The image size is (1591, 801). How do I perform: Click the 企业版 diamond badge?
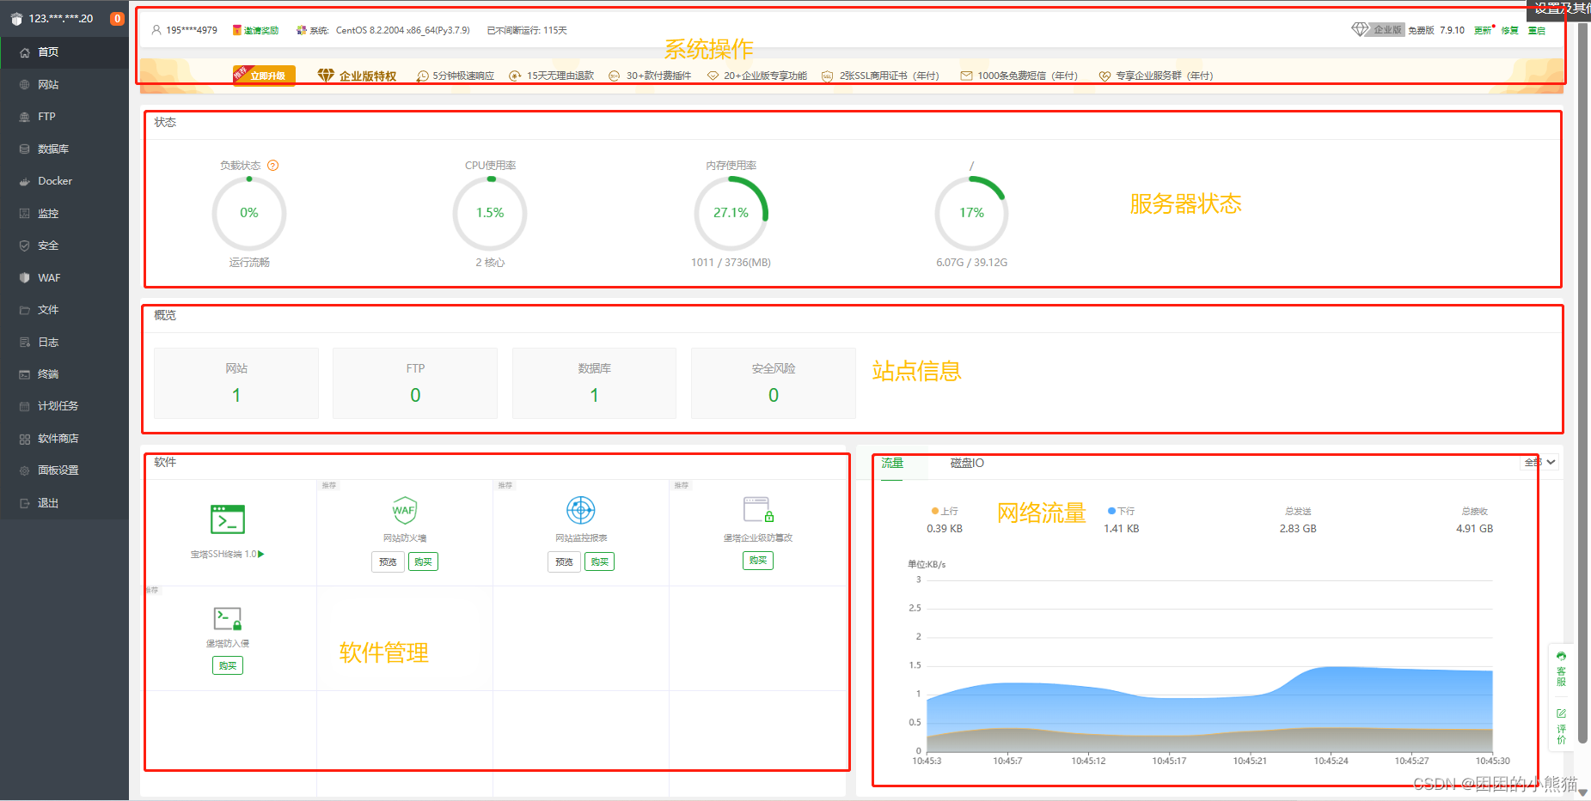tap(1377, 29)
